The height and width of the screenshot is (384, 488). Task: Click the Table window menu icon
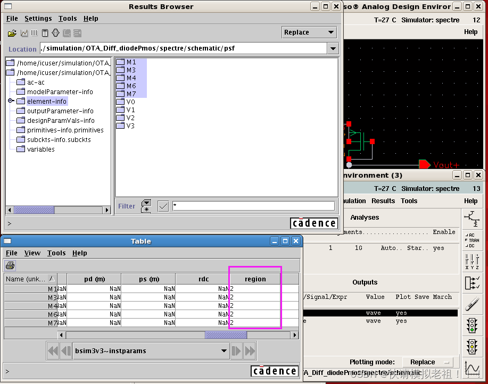[8, 241]
